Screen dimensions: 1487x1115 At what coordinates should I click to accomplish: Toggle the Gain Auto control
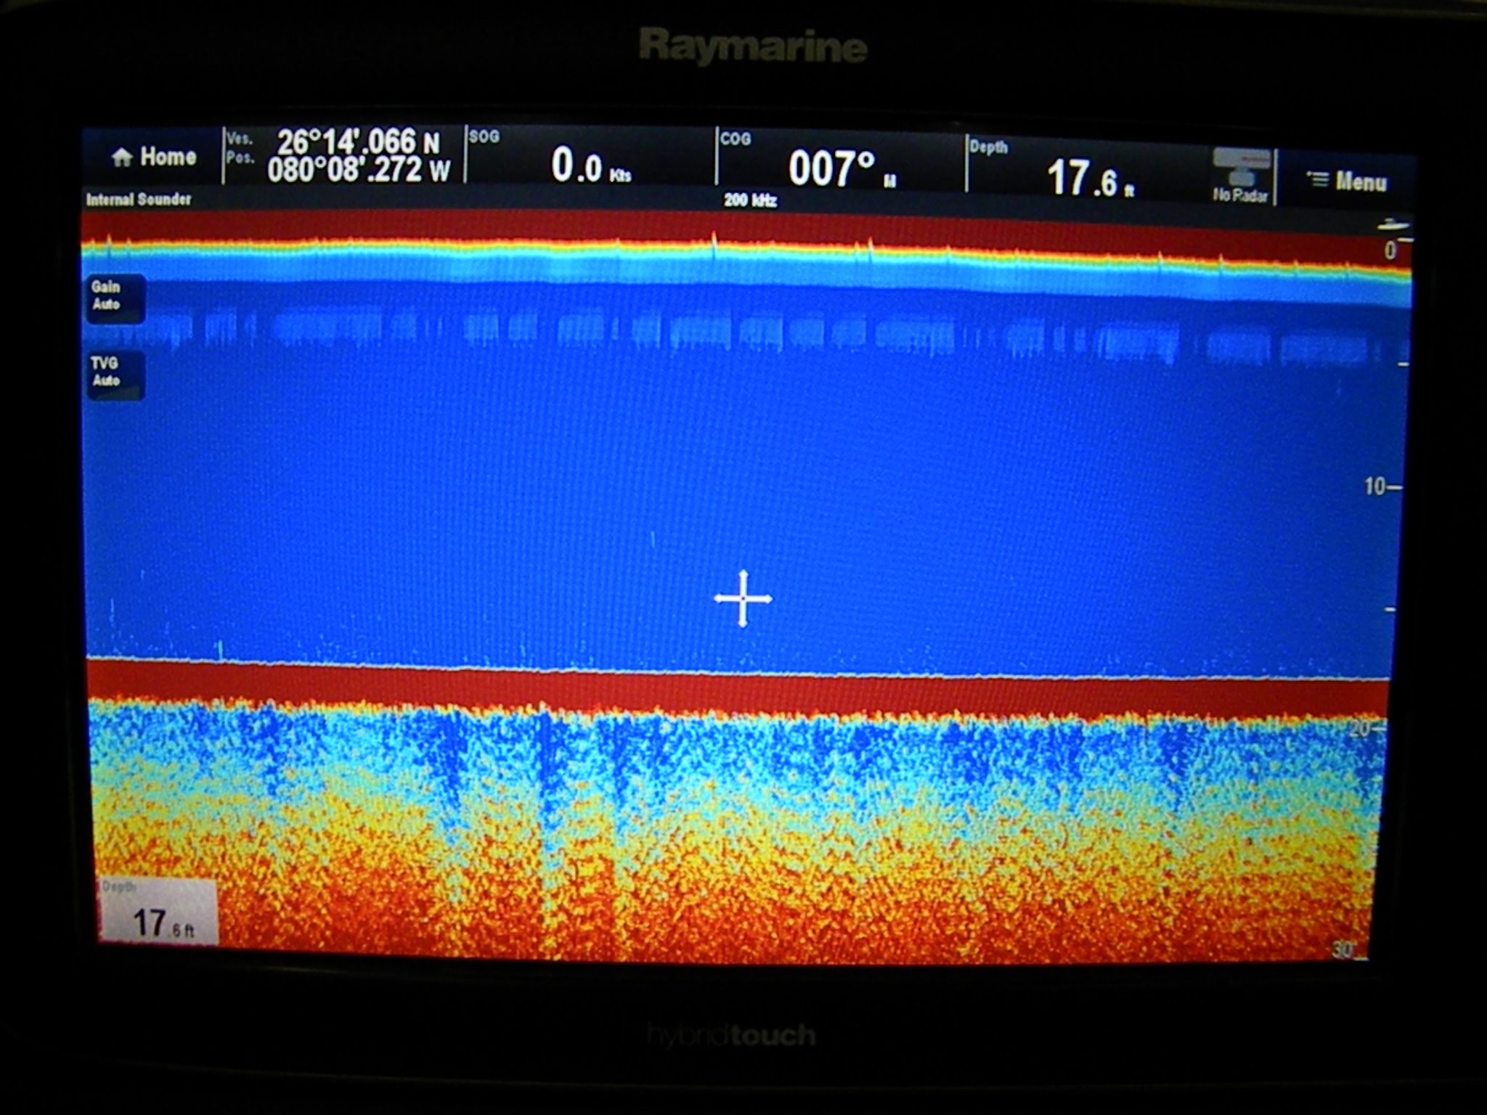pyautogui.click(x=115, y=297)
